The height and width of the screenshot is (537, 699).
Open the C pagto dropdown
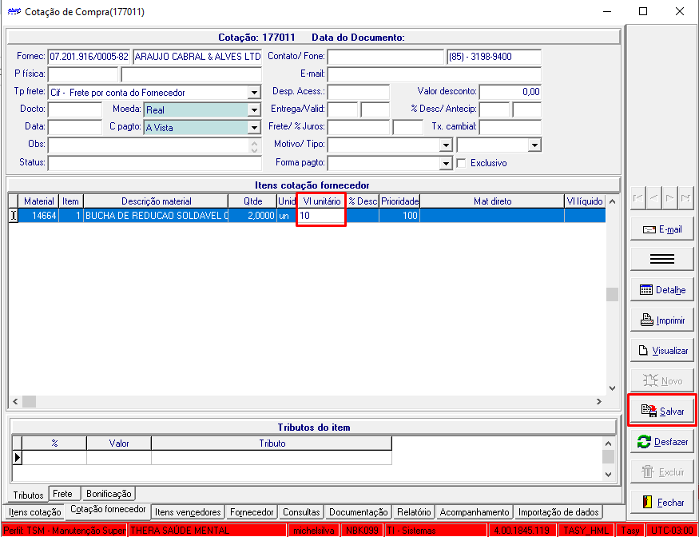tap(254, 128)
